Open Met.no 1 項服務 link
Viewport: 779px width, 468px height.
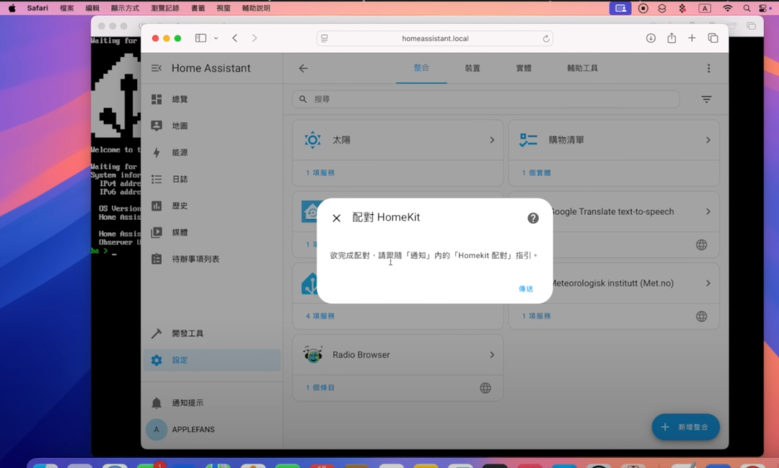click(x=536, y=316)
